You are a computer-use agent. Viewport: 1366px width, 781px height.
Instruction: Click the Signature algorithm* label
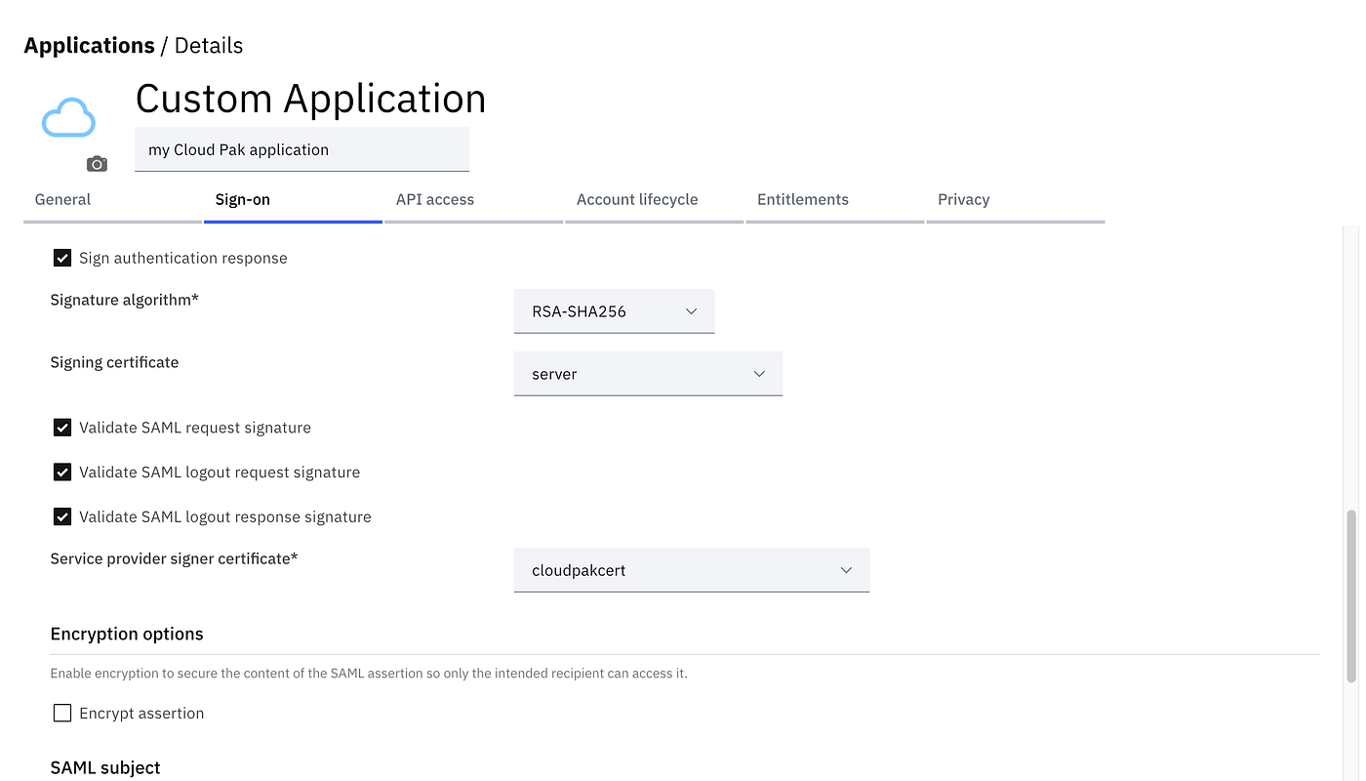(124, 300)
